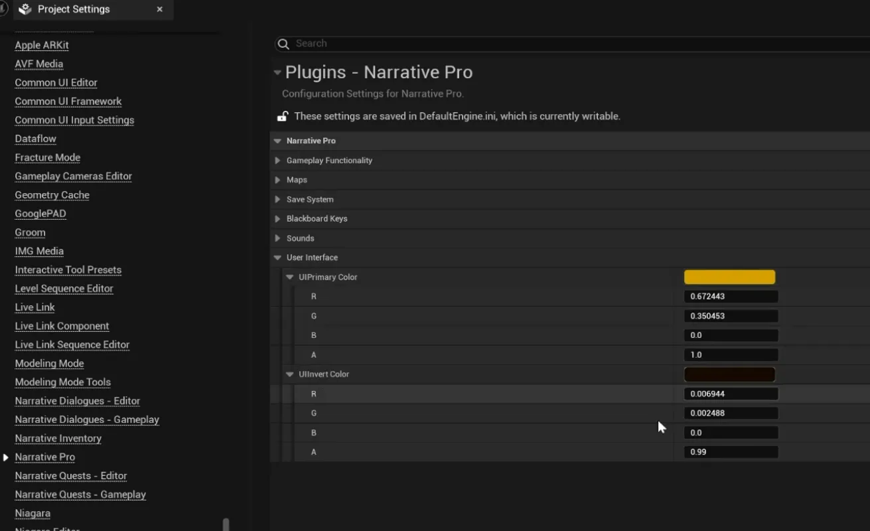Click the search magnifier icon
870x531 pixels.
click(x=283, y=44)
